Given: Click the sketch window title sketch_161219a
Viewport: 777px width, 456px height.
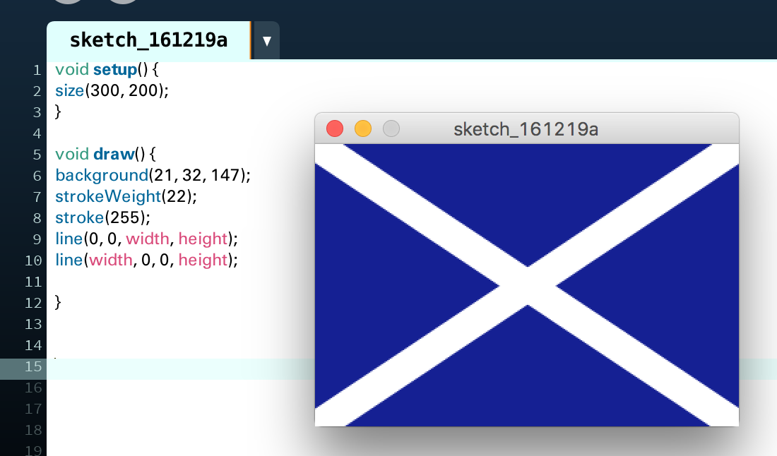Looking at the screenshot, I should click(526, 129).
